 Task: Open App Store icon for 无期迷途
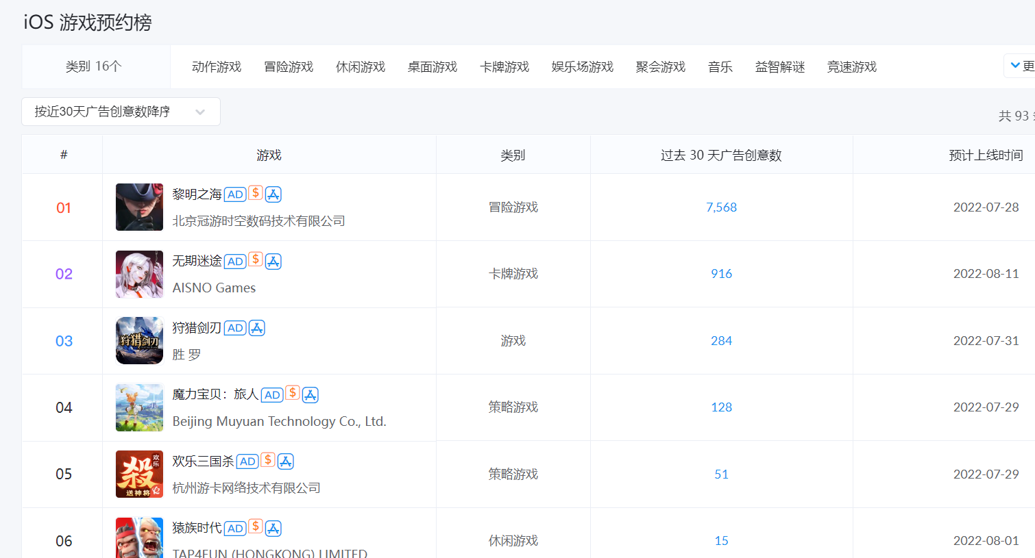273,262
